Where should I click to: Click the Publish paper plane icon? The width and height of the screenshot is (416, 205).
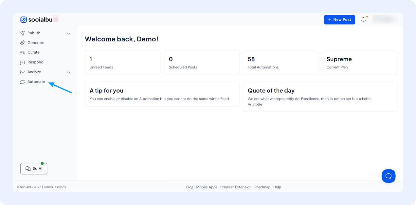click(x=22, y=33)
